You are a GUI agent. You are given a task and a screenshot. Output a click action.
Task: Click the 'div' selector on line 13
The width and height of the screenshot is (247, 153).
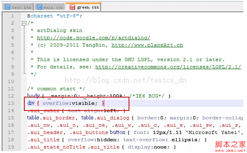pyautogui.click(x=31, y=103)
